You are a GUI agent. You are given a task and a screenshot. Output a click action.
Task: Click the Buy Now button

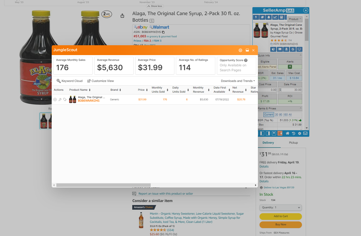click(x=281, y=224)
